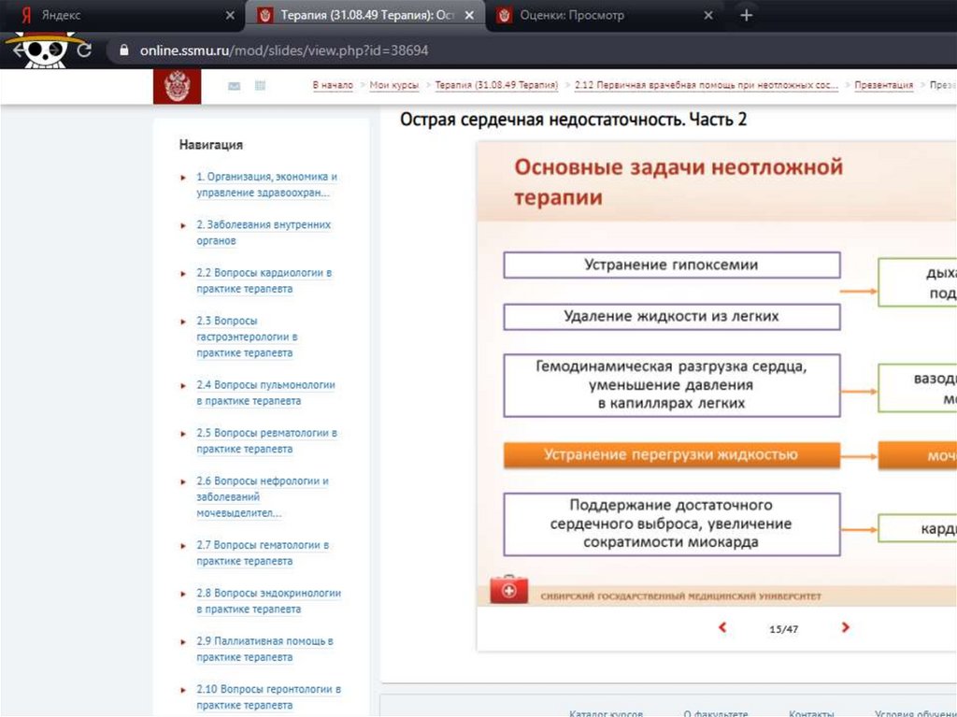Expand arrow beside '2. Заболевания внутренних органов'
This screenshot has width=957, height=717.
183,226
